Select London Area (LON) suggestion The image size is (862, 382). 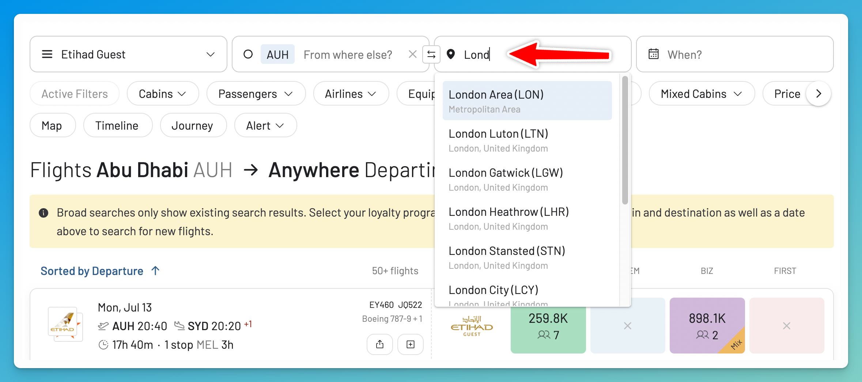click(x=527, y=101)
